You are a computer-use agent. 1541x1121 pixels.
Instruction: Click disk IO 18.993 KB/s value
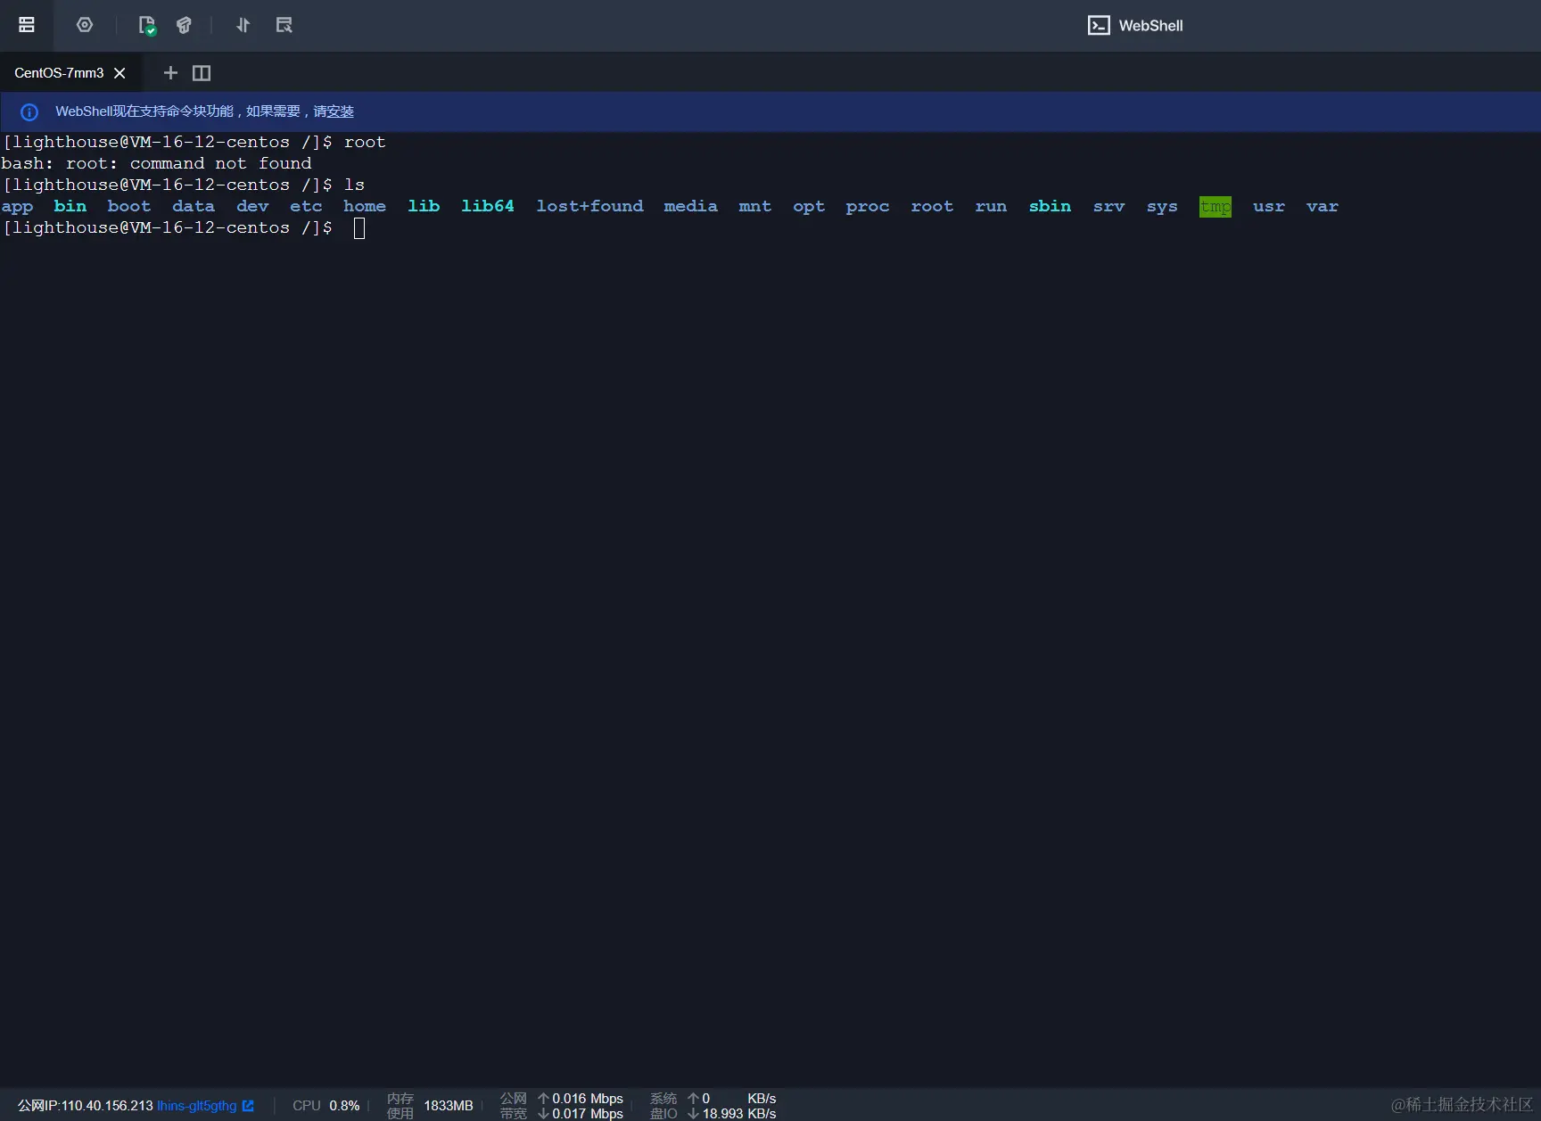pos(738,1114)
